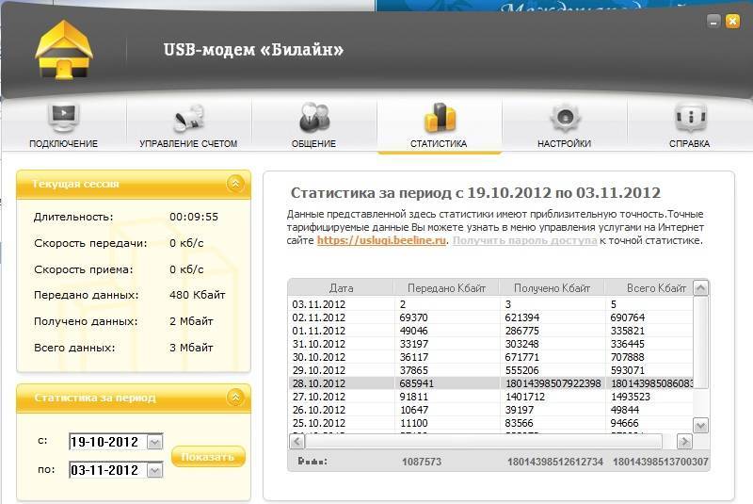Select the row dated 03.11.2012
Screen dimensions: 753x504
[490, 304]
